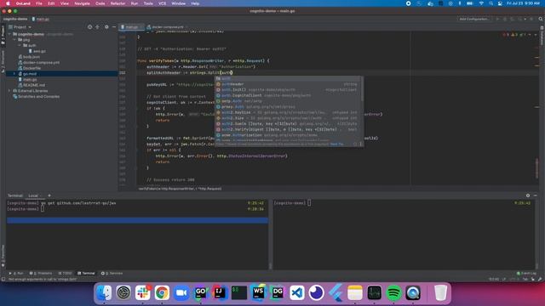Select README.md in the project tree
545x306 pixels.
(x=32, y=85)
